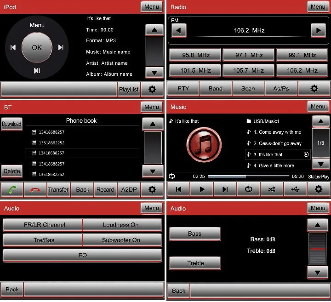Open Menu in BT panel header
Image resolution: width=331 pixels, height=302 pixels.
[x=152, y=107]
